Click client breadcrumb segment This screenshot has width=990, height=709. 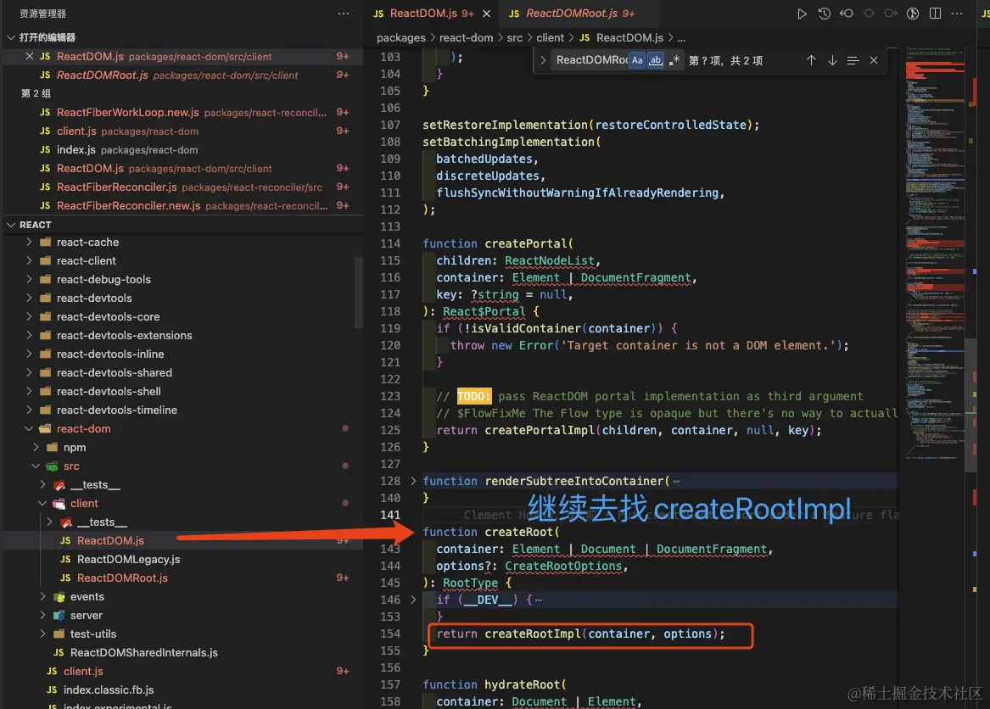[x=550, y=38]
